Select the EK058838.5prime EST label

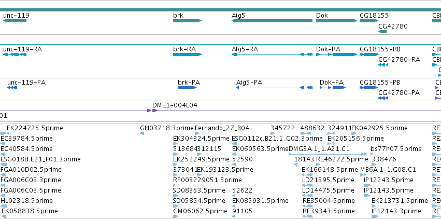tap(30, 211)
